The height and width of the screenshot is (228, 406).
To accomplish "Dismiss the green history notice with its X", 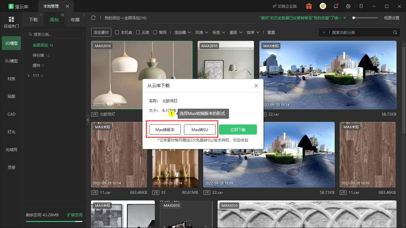I will point(345,18).
